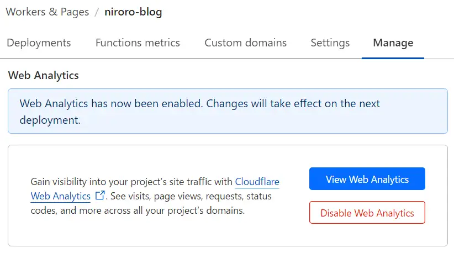This screenshot has width=454, height=253.
Task: Click "See visits, page views" description text
Action: pyautogui.click(x=166, y=196)
